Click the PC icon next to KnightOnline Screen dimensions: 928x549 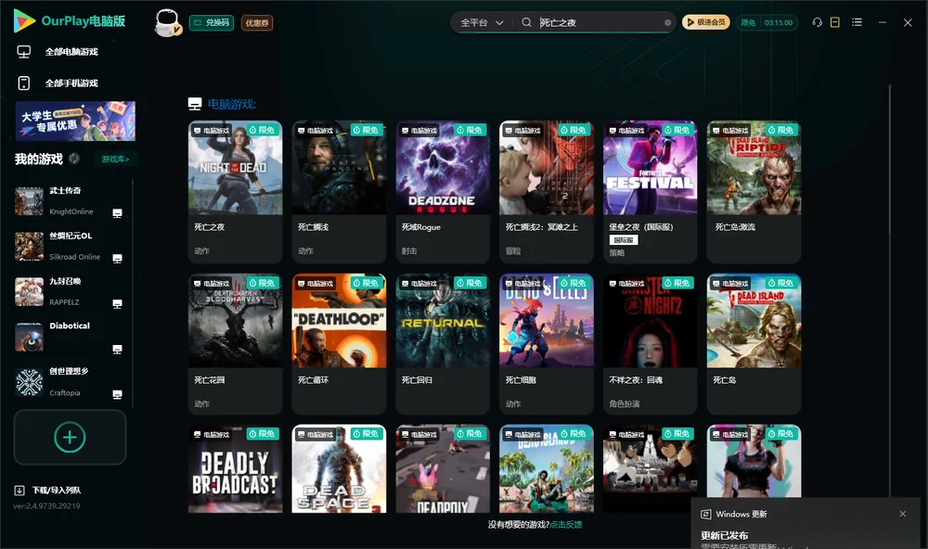117,213
